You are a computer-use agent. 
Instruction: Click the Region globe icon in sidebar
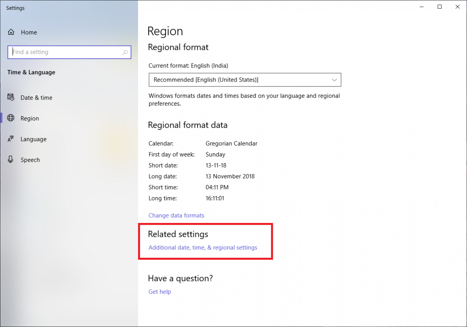(x=11, y=118)
